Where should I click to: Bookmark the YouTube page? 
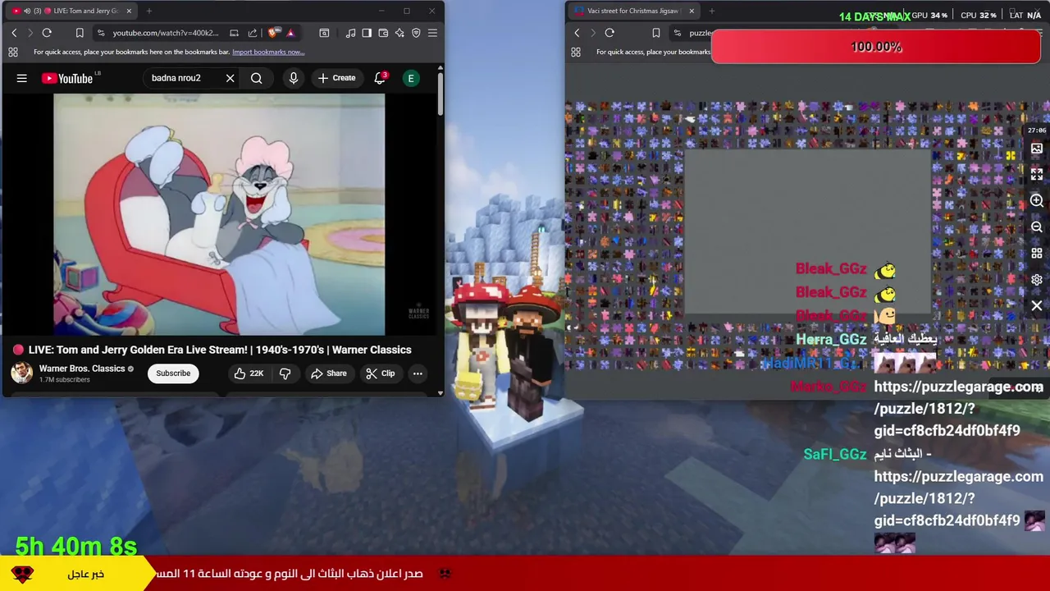[x=80, y=33]
